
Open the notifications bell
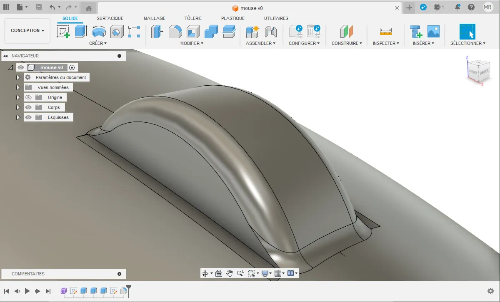457,7
